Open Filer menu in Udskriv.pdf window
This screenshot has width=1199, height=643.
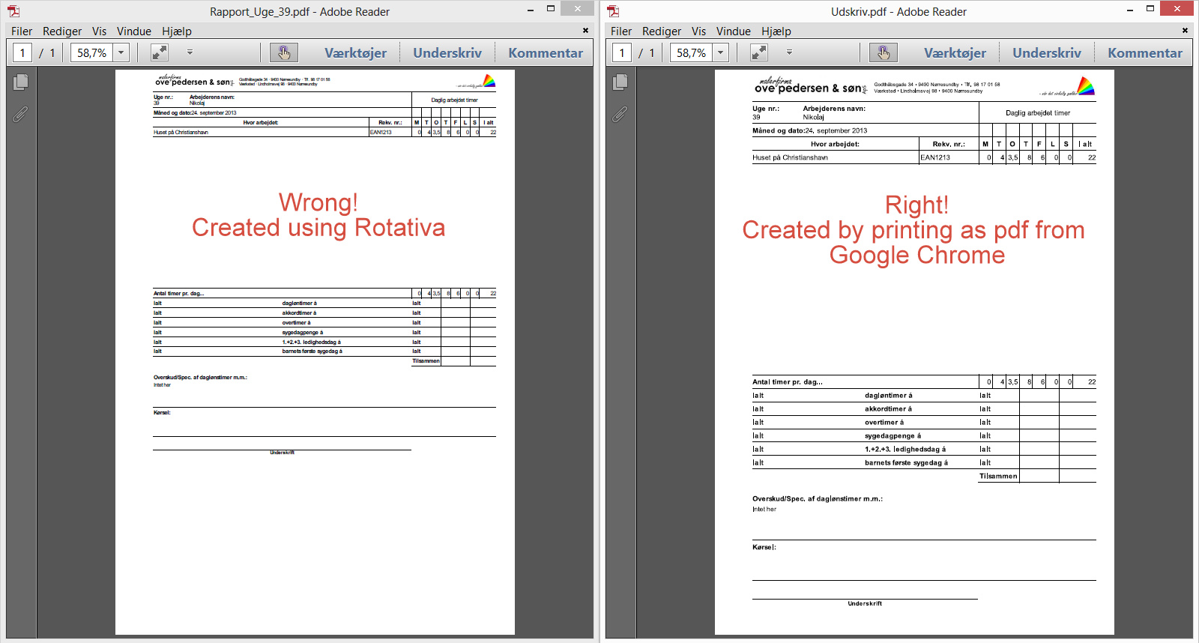click(x=621, y=31)
